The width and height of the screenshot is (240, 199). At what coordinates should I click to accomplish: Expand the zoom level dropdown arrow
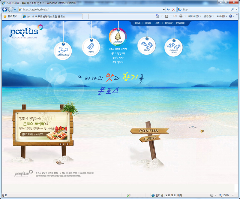[233, 195]
